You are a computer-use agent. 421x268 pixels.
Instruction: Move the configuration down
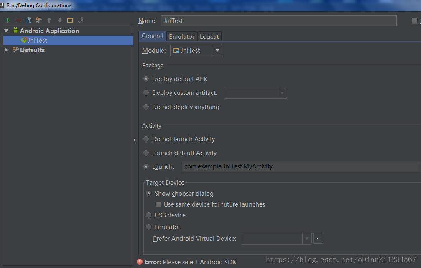click(x=59, y=20)
